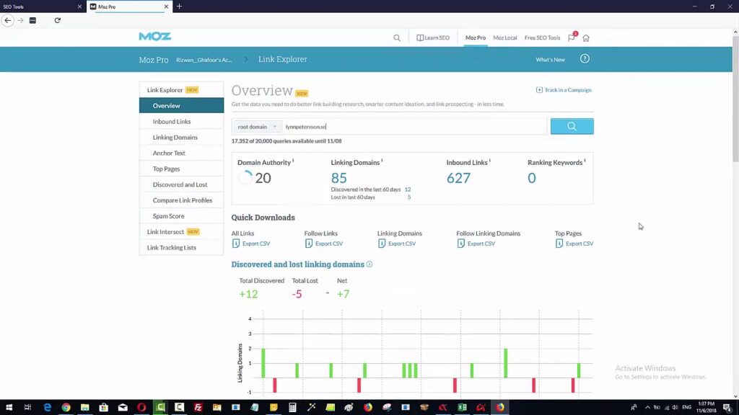The image size is (739, 415).
Task: Reload the page with refresh icon
Action: tap(58, 20)
